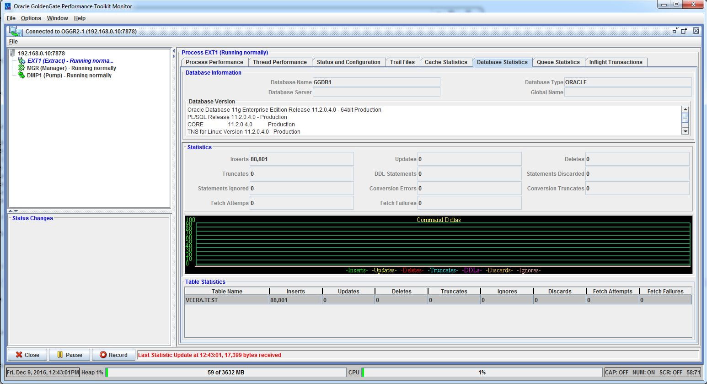Screen dimensions: 707x384
Task: Switch to Process Performance tab
Action: [214, 62]
